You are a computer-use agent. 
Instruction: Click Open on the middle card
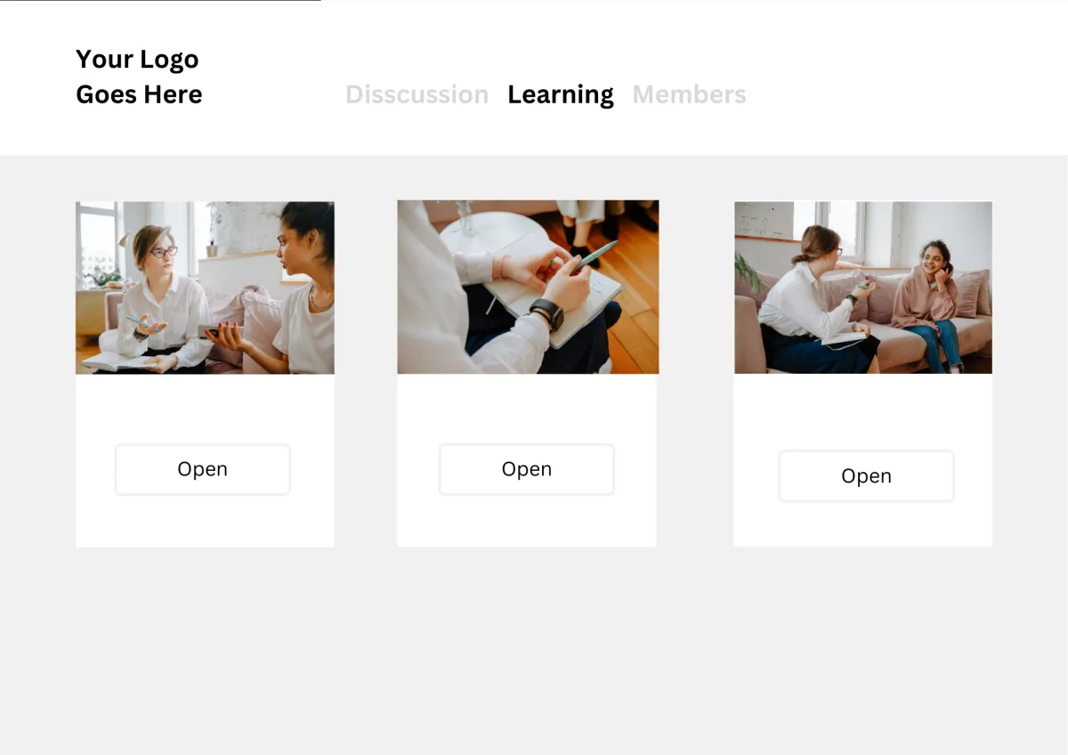point(527,469)
